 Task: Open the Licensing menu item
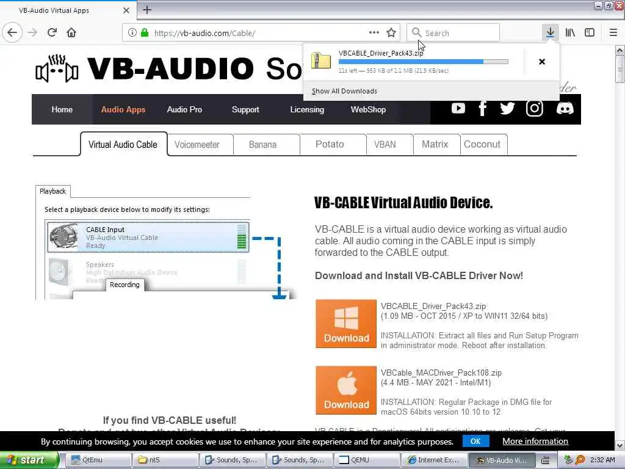(x=307, y=109)
